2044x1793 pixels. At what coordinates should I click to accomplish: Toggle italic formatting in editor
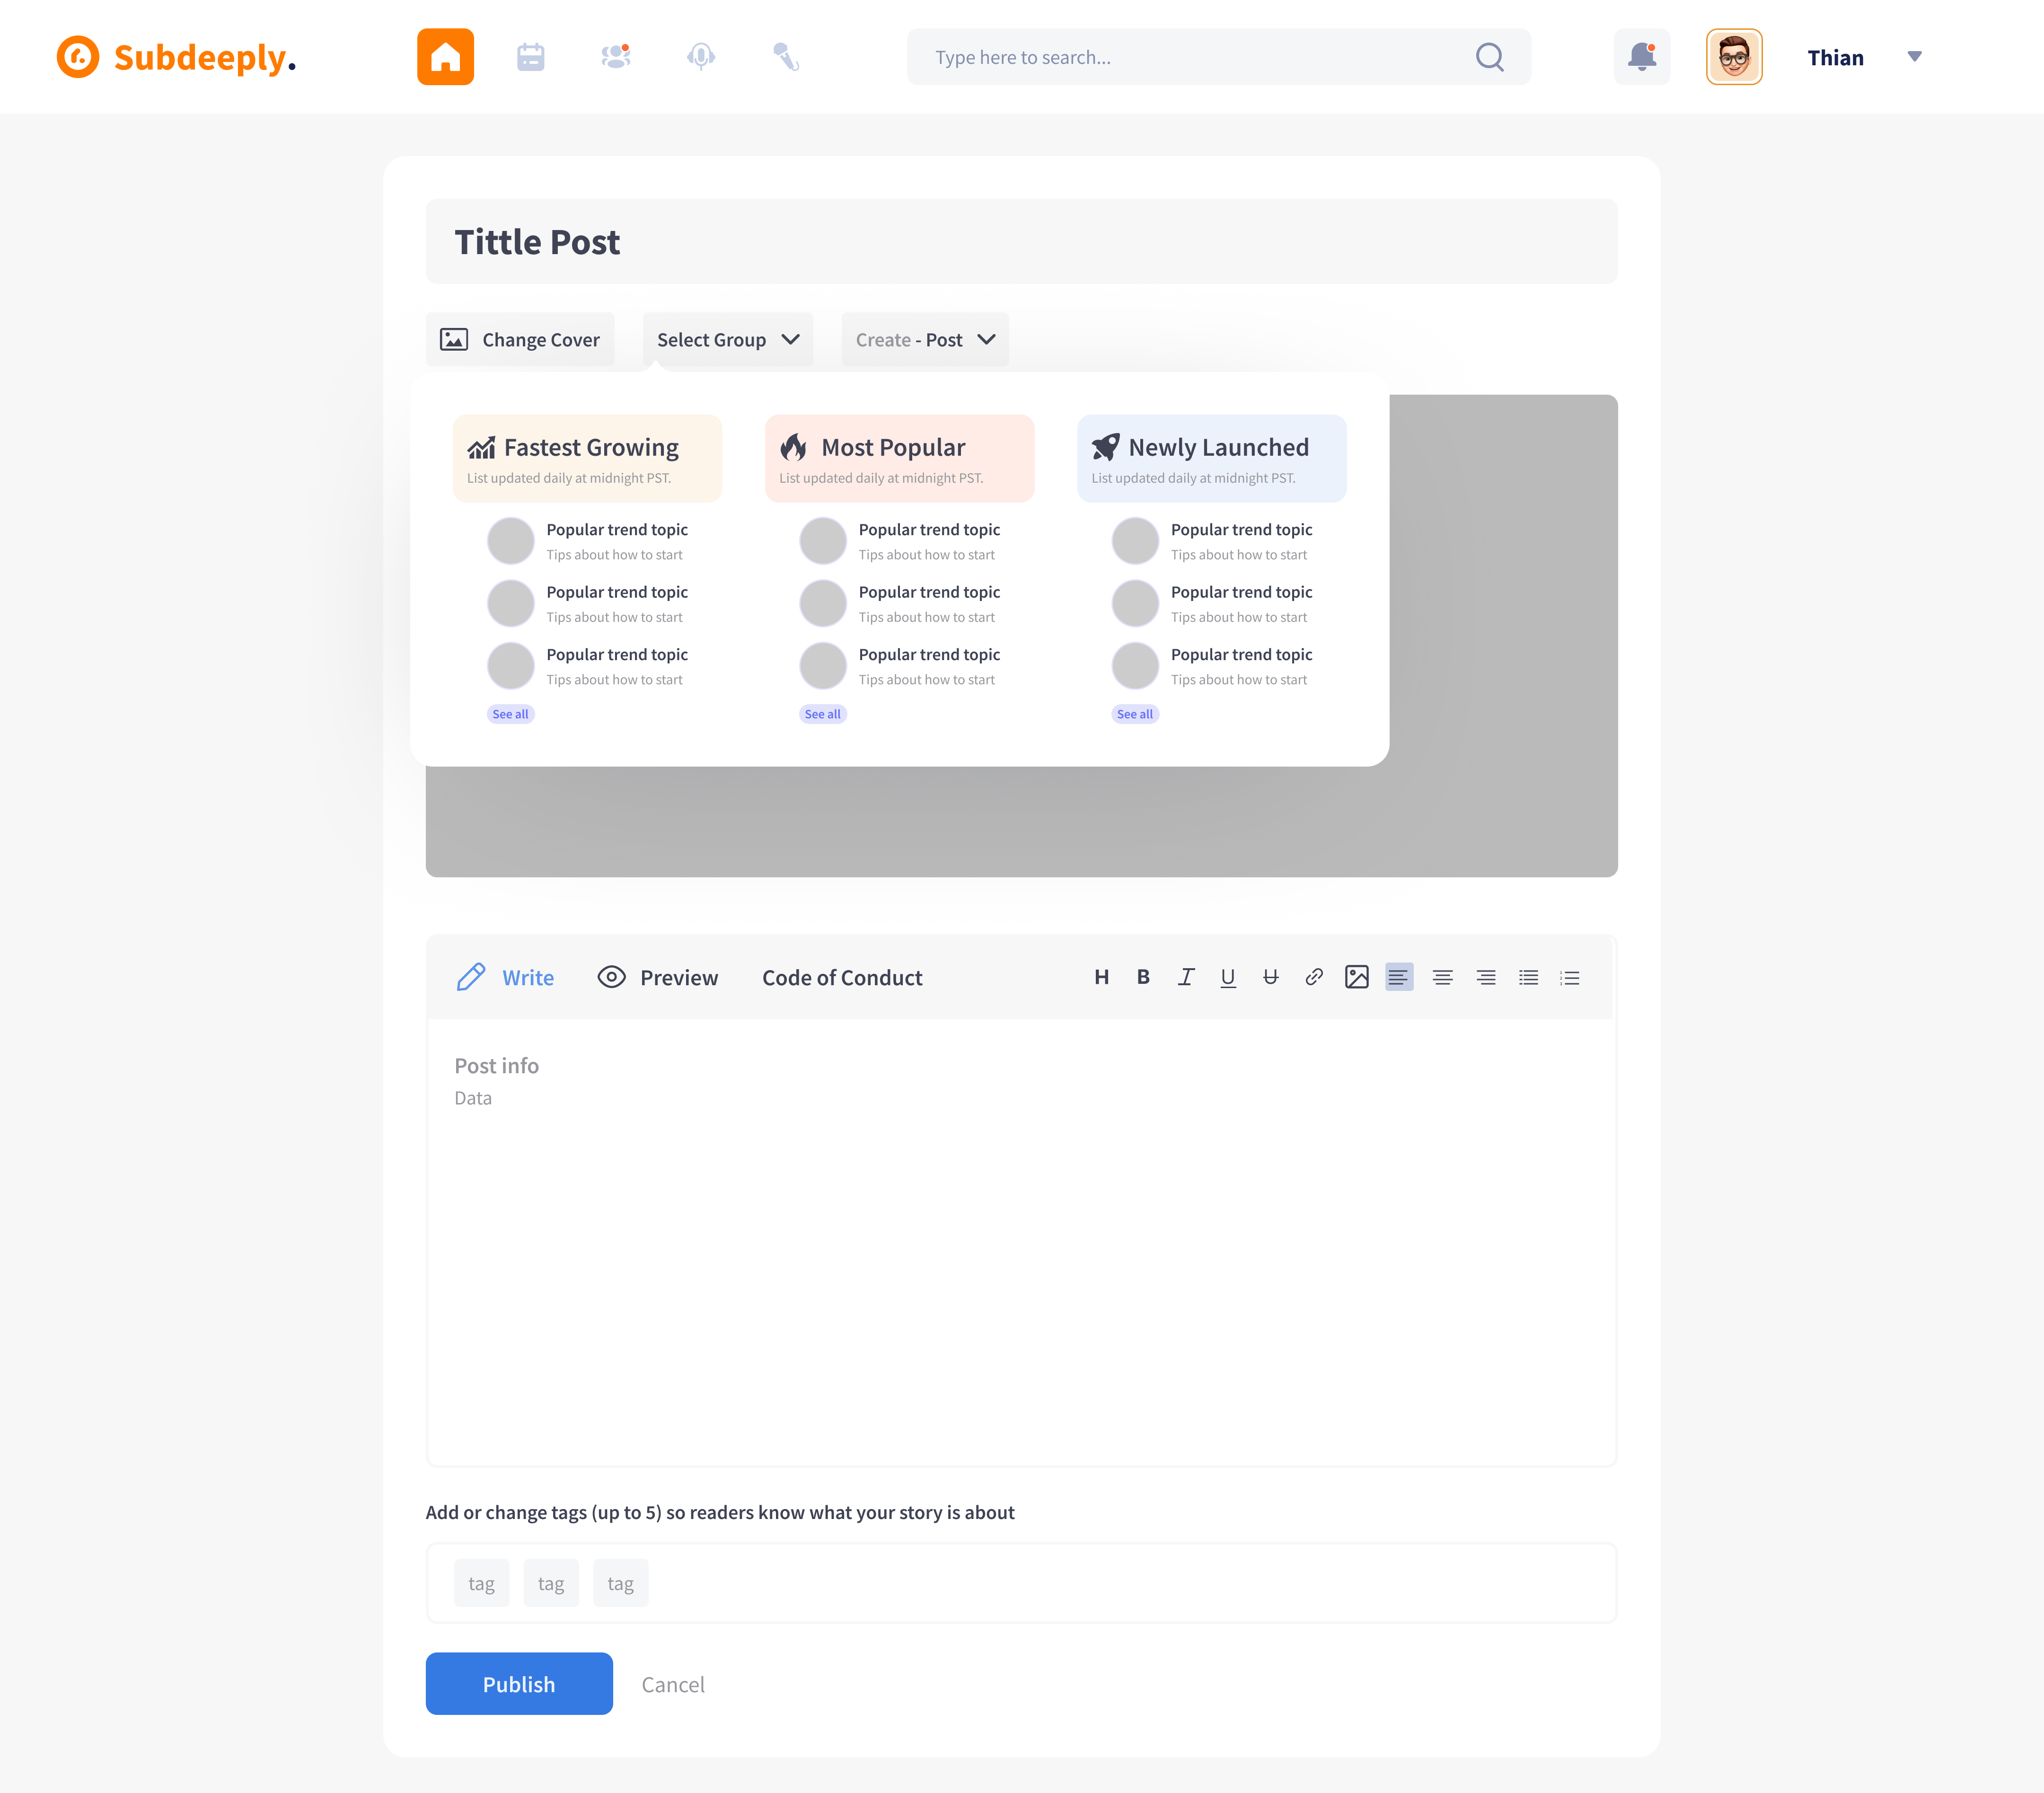coord(1186,977)
